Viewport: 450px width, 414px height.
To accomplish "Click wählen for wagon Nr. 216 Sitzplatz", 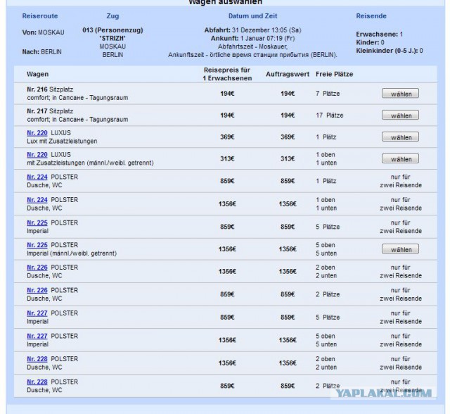I will tap(400, 94).
